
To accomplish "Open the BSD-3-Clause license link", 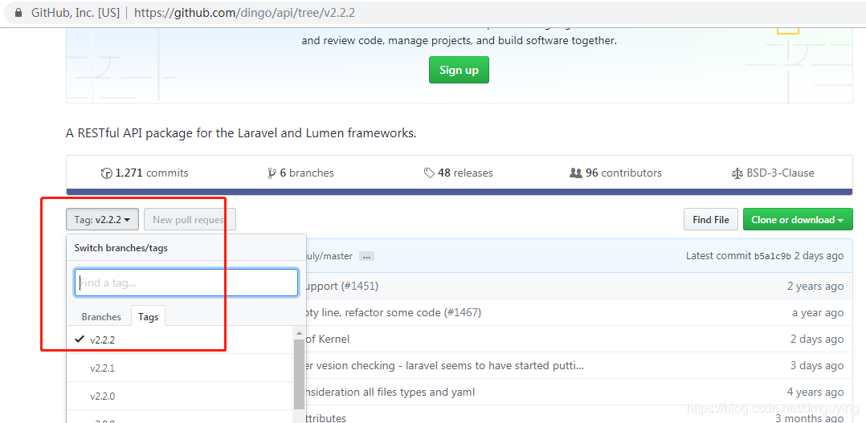I will pos(772,173).
